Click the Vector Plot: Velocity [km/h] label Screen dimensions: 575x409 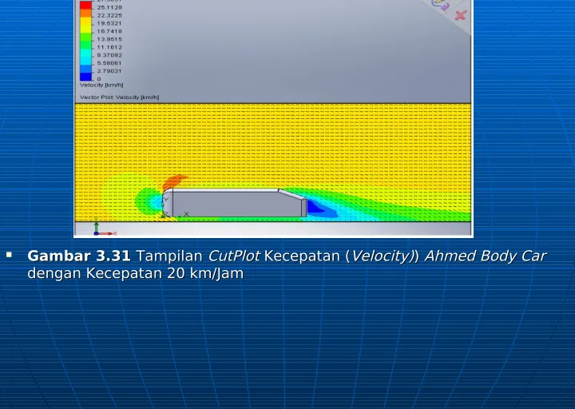tap(119, 97)
